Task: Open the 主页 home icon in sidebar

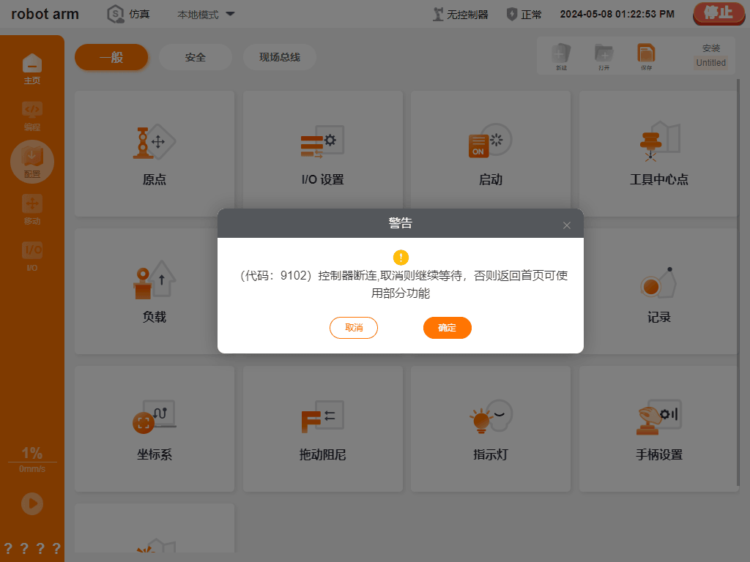Action: click(32, 68)
